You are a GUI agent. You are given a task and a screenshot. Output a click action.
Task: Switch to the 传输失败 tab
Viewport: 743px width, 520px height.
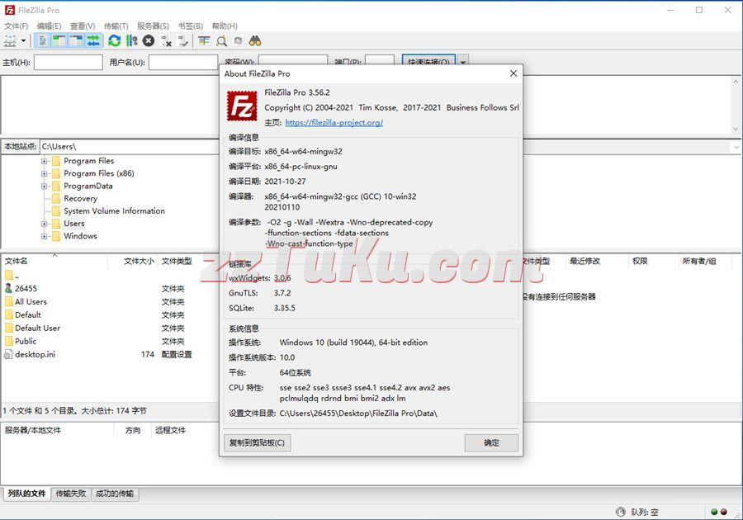(70, 494)
